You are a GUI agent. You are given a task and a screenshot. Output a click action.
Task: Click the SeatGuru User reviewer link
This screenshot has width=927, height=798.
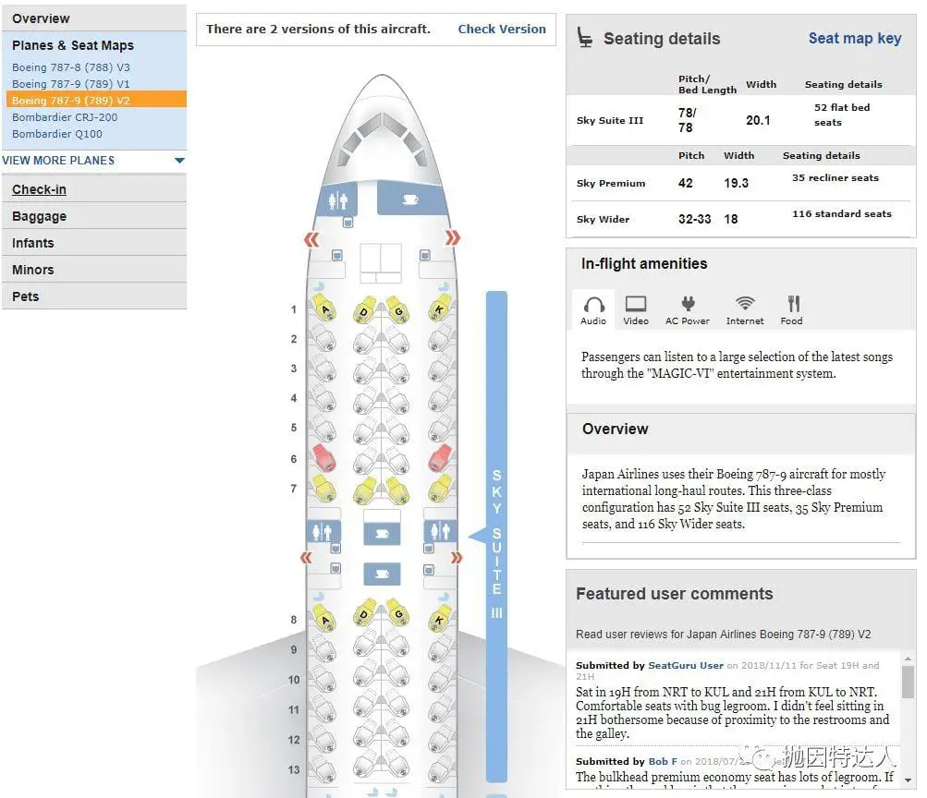coord(686,665)
